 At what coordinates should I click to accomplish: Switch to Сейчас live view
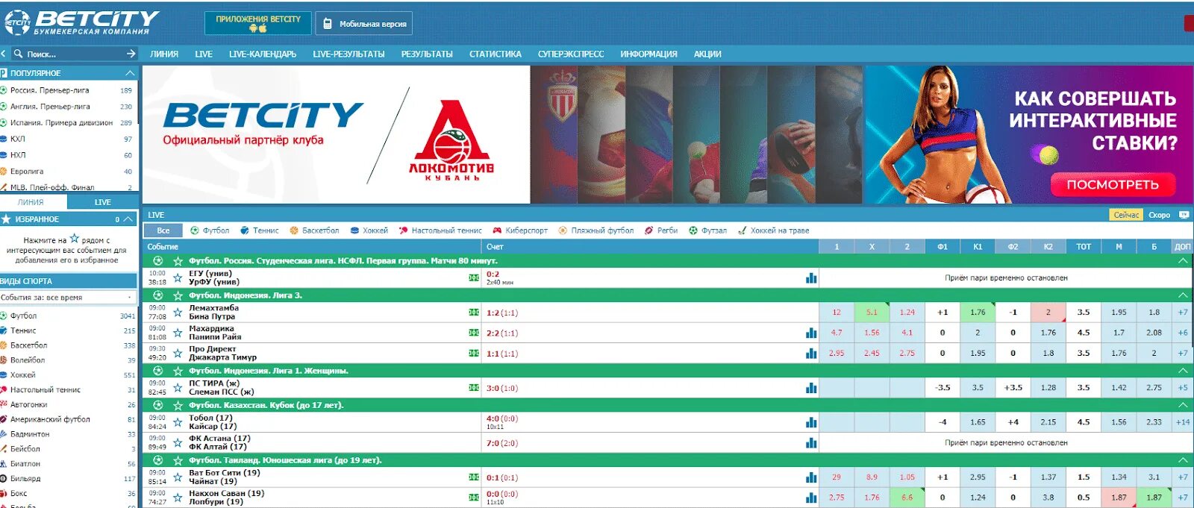click(x=1126, y=215)
